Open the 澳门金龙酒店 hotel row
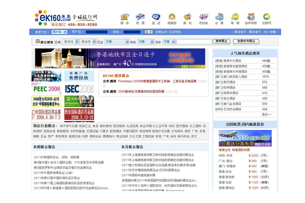305x203 pixels. coord(245,104)
